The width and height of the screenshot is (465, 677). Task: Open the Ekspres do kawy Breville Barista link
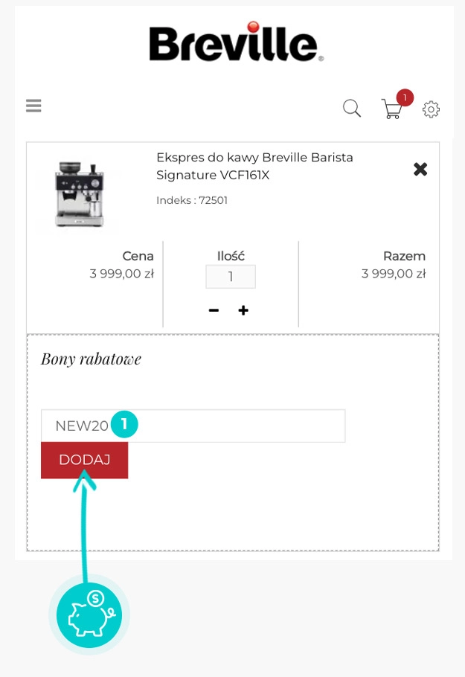[x=254, y=167]
